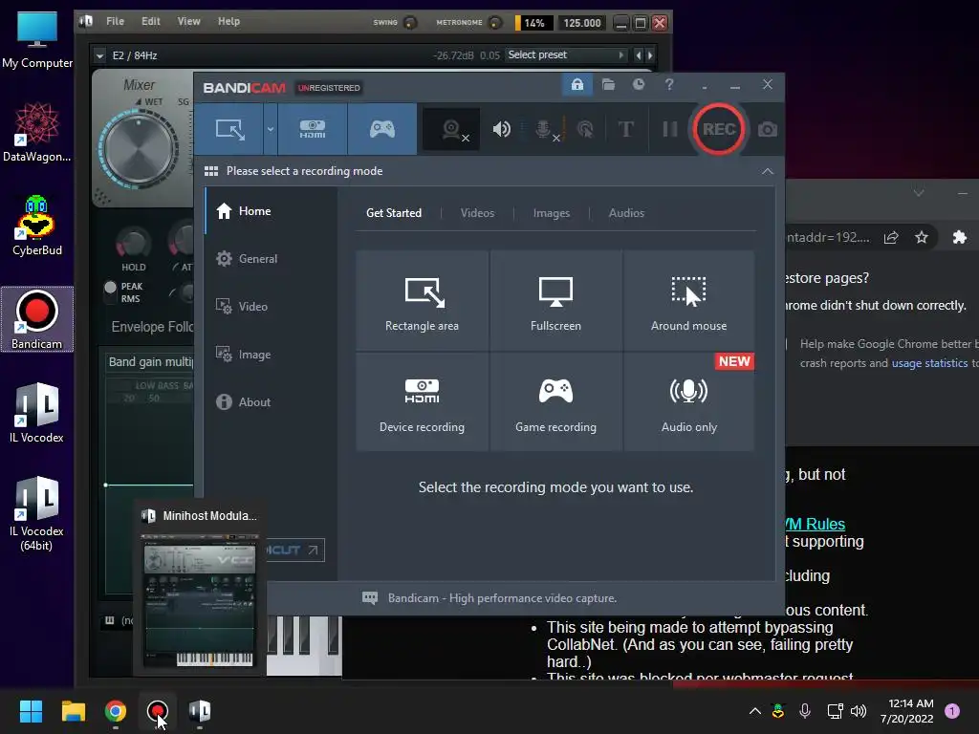Go to next preset arrow
This screenshot has width=979, height=734.
click(x=650, y=55)
